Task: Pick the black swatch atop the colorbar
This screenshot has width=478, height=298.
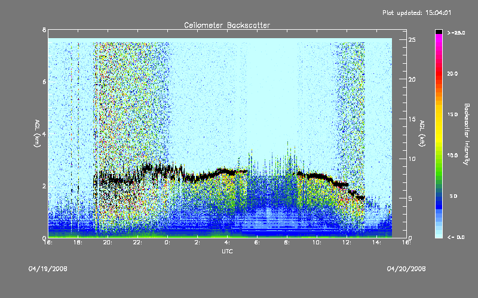Action: (439, 32)
